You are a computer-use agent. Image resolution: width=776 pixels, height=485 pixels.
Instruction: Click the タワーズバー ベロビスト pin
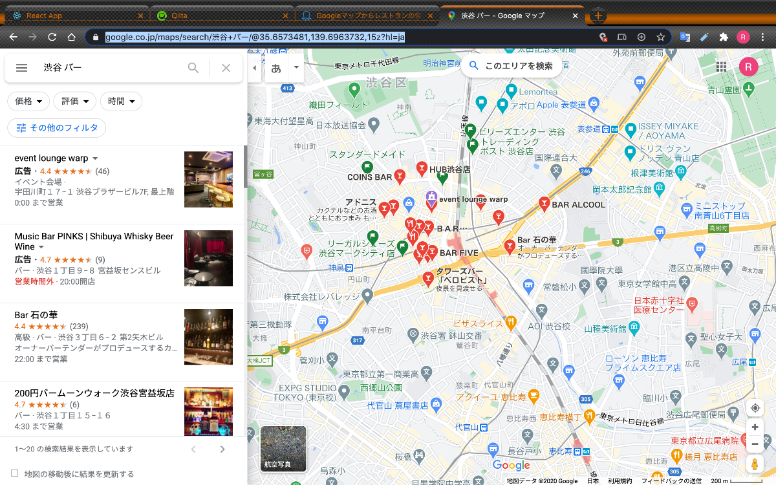(427, 279)
